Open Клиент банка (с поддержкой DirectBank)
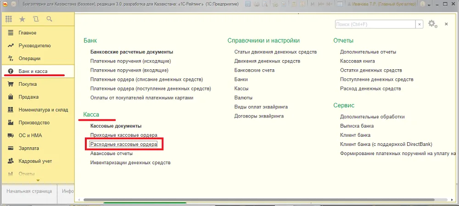459x206 pixels. pyautogui.click(x=386, y=144)
